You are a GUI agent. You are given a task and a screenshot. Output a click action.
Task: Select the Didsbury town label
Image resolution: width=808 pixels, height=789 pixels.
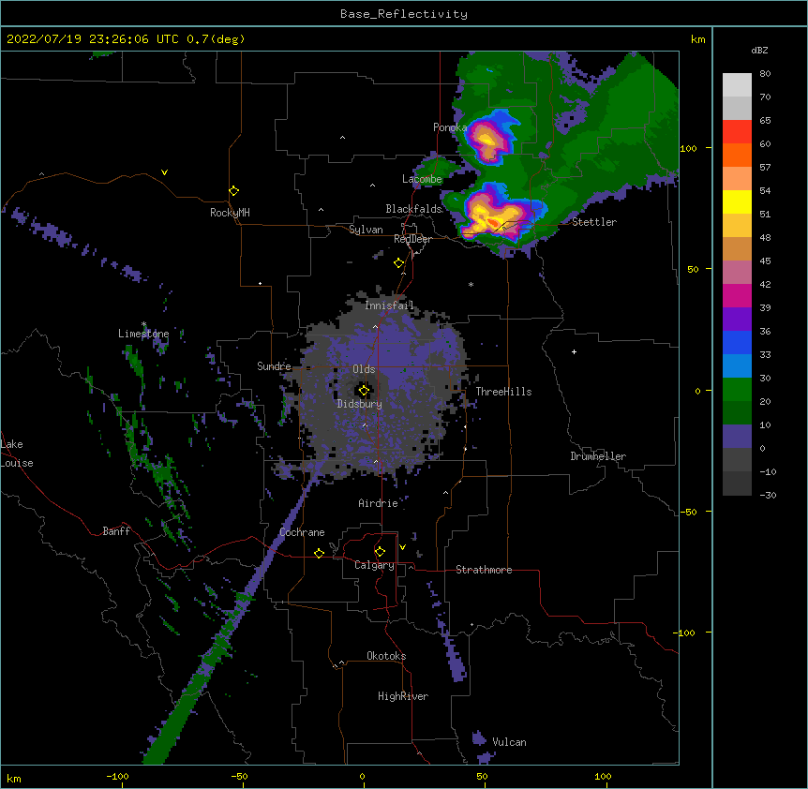(359, 404)
